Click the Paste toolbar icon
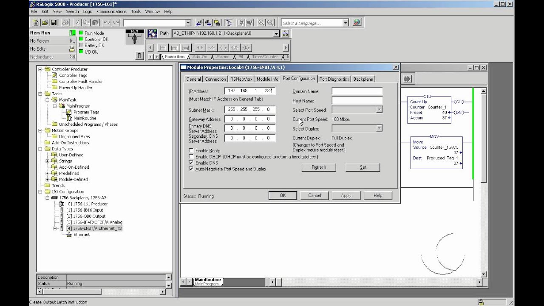Screen dimensions: 544x306 pos(96,23)
